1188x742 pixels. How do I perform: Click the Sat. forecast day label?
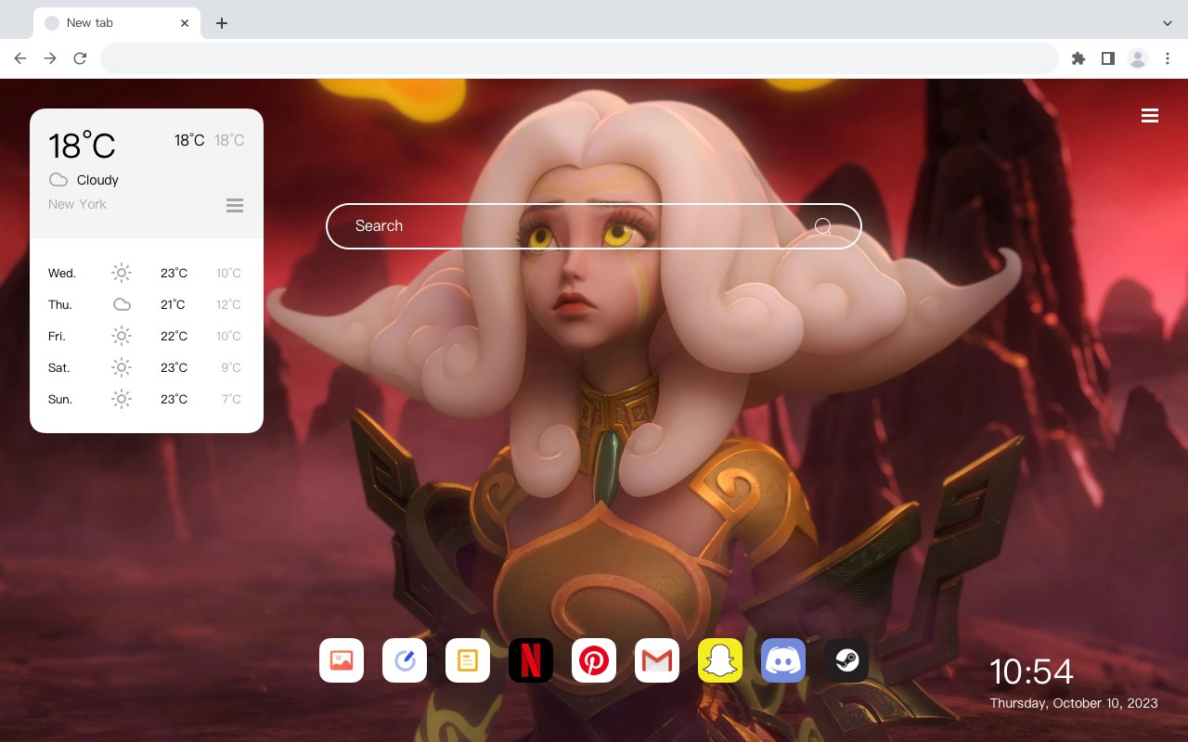point(59,367)
